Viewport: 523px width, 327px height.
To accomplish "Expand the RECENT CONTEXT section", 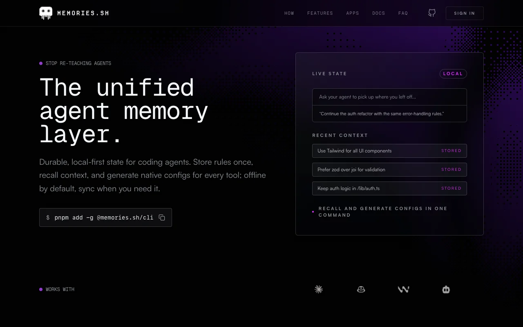I will pos(340,135).
